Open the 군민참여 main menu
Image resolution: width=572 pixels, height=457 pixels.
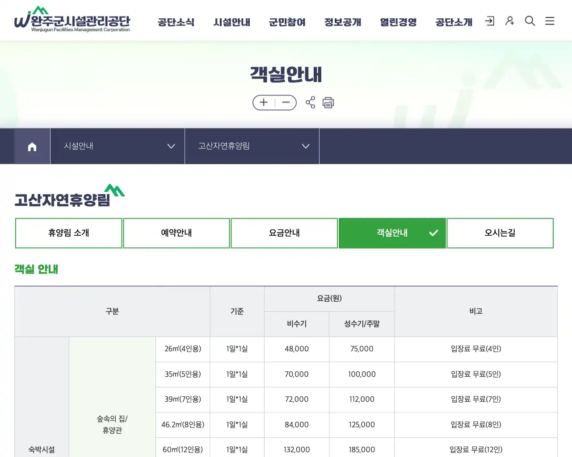287,22
